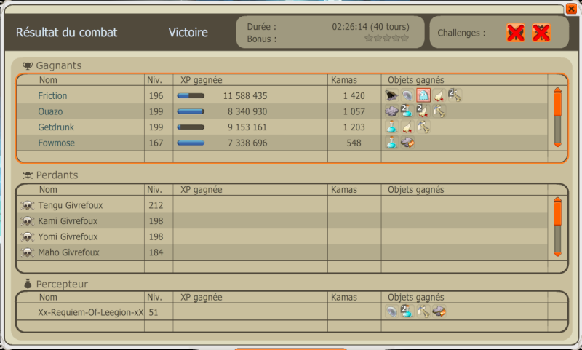Click the down arrow on Perdants scrollbar
The width and height of the screenshot is (582, 350).
pos(557,254)
